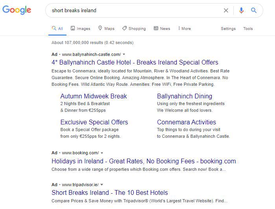Expand the ballynahinch-castle.com ad dropdown arrow
Screen dimensions: 275x209
(124, 54)
